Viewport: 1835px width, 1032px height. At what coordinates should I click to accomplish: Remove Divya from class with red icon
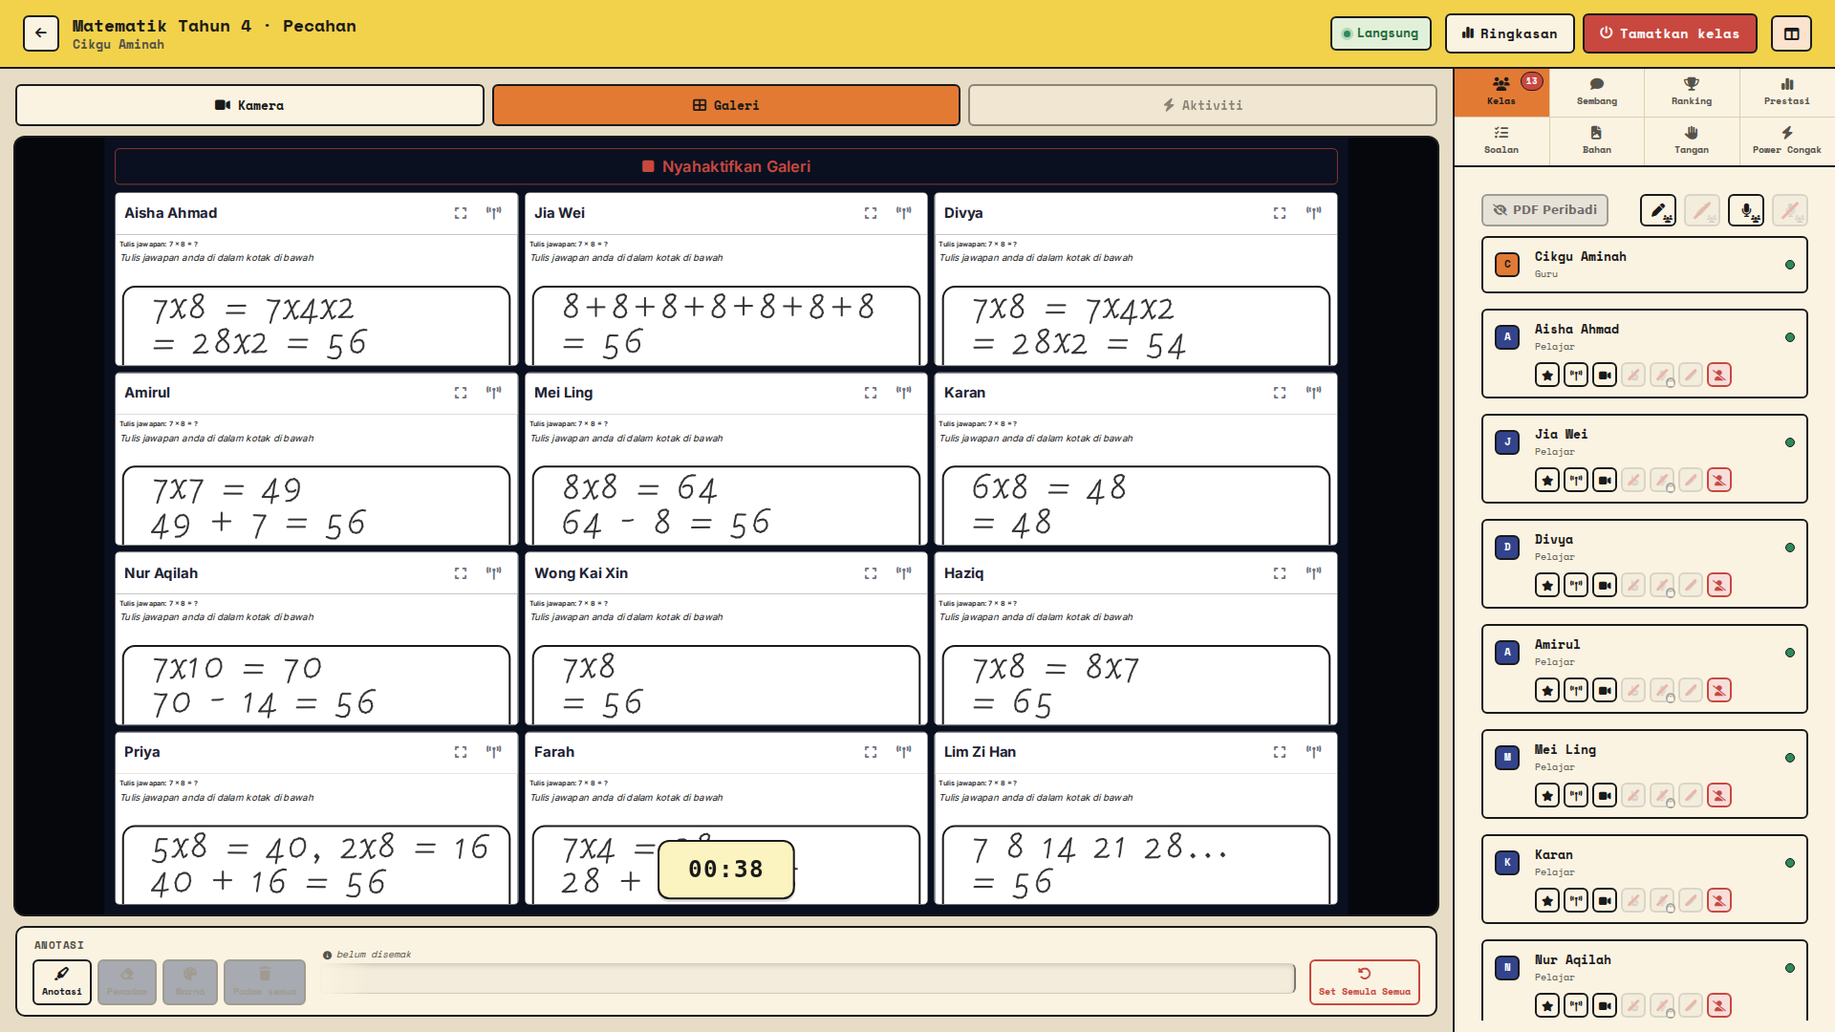tap(1719, 586)
